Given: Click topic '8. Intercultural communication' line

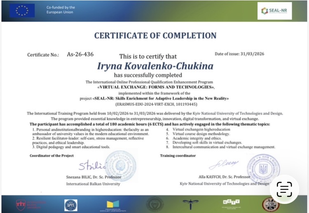Looking at the screenshot, I should 220,147.
